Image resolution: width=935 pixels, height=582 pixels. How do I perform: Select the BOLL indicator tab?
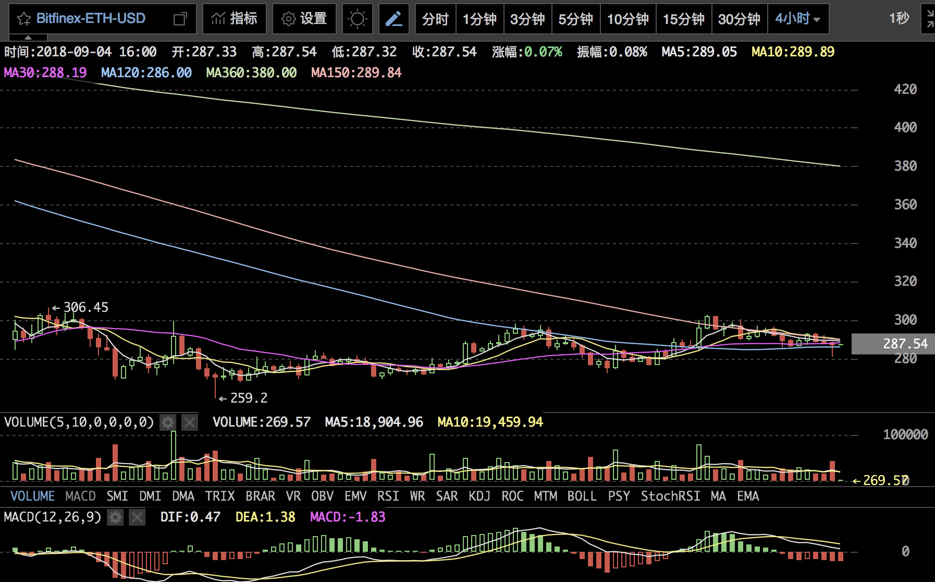(x=582, y=496)
